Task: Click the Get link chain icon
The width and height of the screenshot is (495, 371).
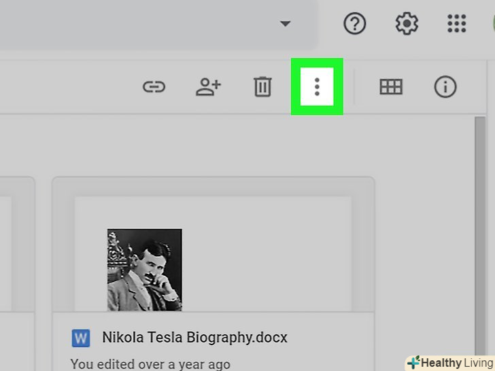Action: pyautogui.click(x=154, y=87)
